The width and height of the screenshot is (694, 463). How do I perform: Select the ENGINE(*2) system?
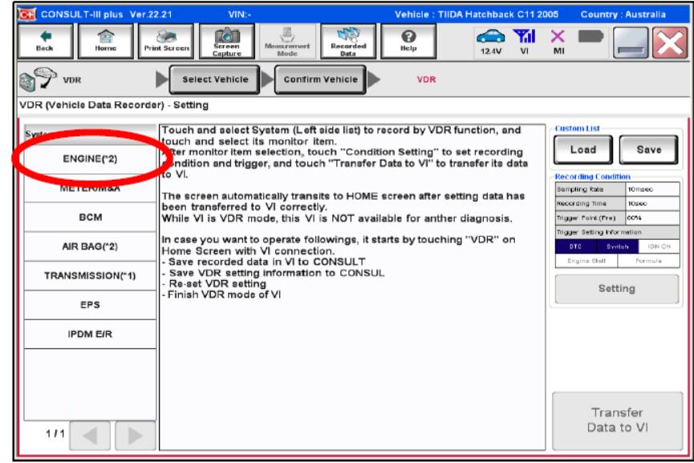tap(90, 159)
